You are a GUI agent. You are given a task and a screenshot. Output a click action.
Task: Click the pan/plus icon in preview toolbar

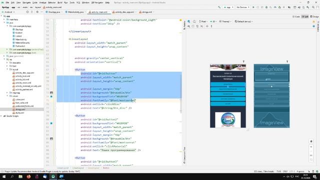click(x=207, y=26)
